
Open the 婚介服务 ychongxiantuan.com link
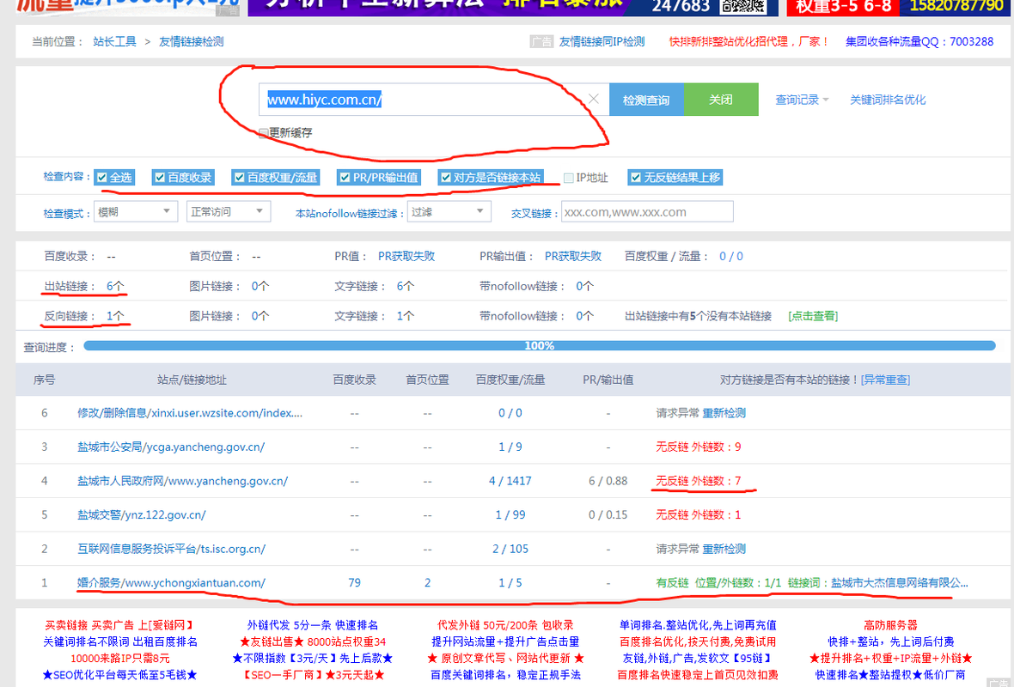[x=171, y=583]
